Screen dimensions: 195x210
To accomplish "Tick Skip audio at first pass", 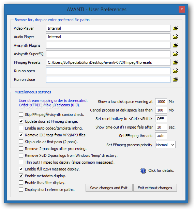I will coord(21,142).
